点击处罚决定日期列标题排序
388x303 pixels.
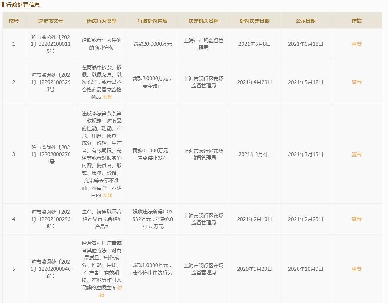pos(254,21)
